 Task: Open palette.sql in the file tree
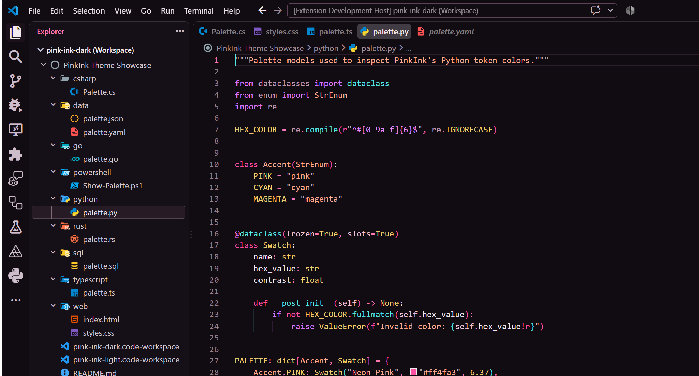pos(109,266)
